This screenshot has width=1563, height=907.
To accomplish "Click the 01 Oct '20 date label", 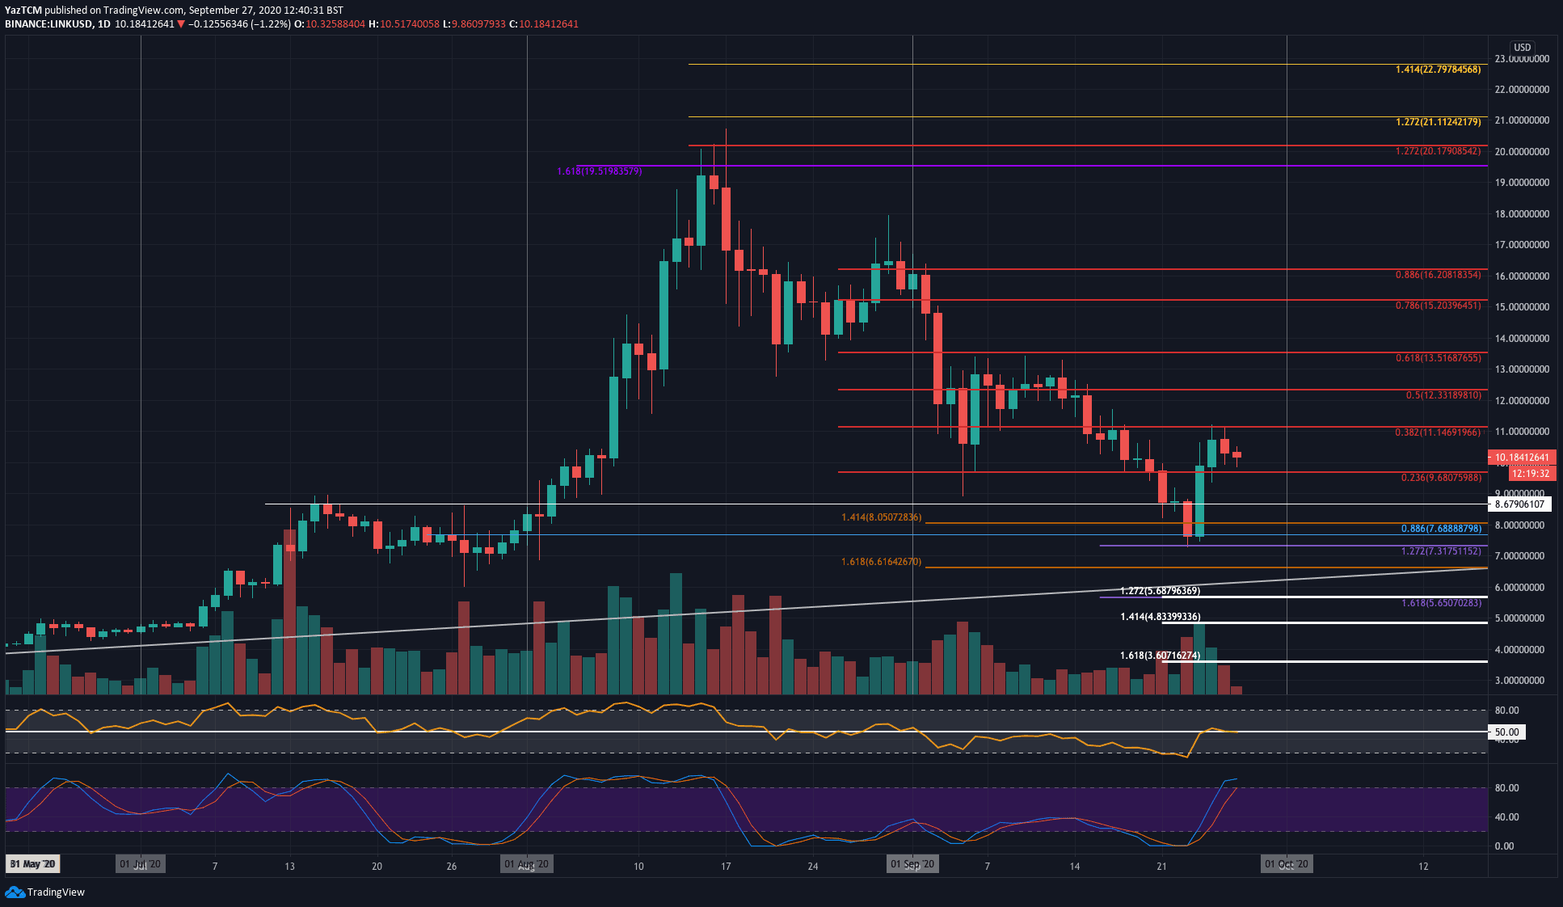I will [x=1286, y=864].
